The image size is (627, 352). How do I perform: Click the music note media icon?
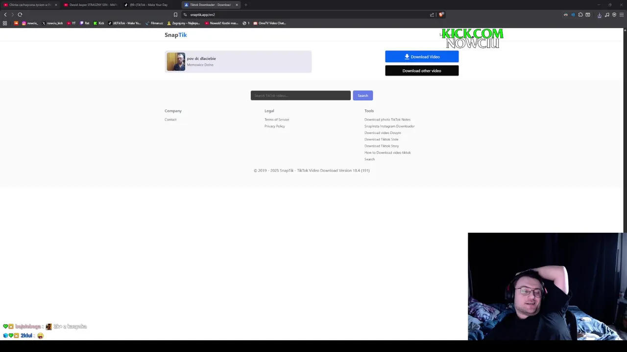click(607, 15)
